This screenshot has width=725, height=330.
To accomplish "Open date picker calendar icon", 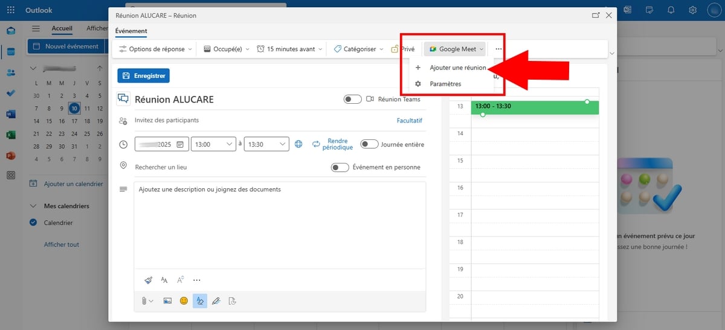I will click(x=180, y=144).
